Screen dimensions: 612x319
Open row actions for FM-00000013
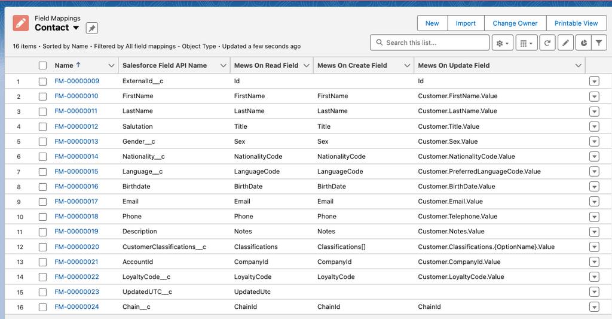pos(594,141)
